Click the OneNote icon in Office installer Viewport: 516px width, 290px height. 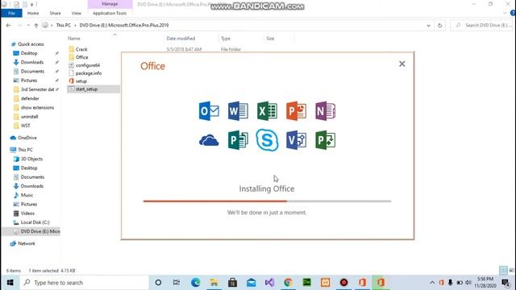(325, 111)
